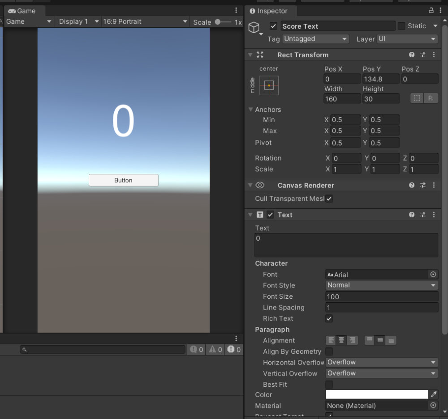The image size is (448, 419).
Task: Toggle blueprint mode button in Rect Transform
Action: pyautogui.click(x=417, y=98)
